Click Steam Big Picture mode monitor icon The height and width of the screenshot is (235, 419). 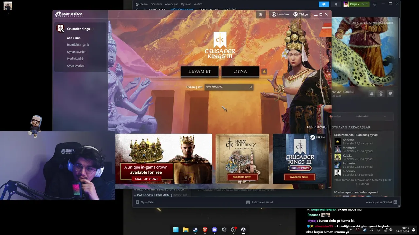[374, 4]
